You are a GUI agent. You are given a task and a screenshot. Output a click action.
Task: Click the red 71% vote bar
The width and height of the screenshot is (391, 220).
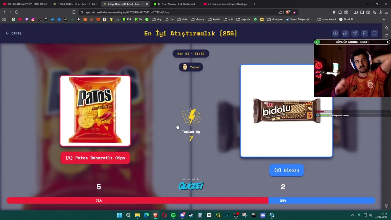[137, 200]
